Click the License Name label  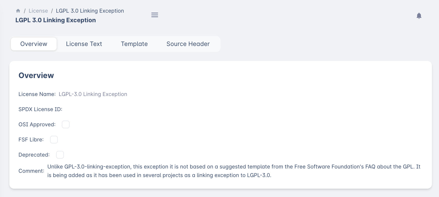click(37, 94)
